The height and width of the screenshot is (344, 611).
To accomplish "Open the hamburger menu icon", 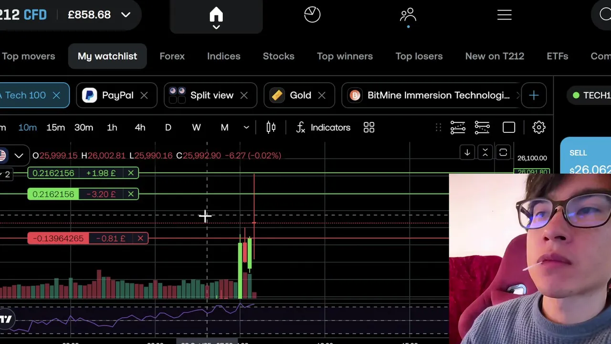I will coord(505,15).
